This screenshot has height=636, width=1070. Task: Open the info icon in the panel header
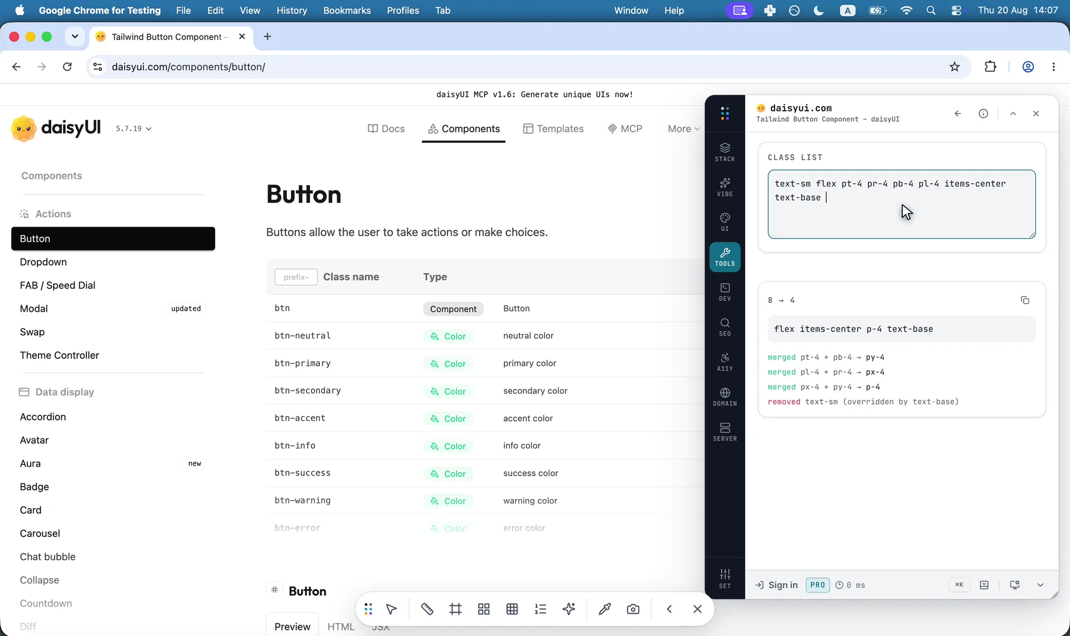[x=983, y=114]
